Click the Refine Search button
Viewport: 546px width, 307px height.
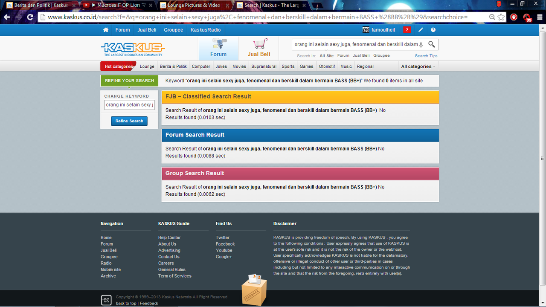tap(129, 121)
